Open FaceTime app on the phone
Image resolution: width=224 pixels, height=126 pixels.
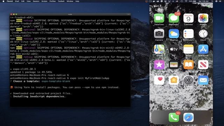coord(159,18)
